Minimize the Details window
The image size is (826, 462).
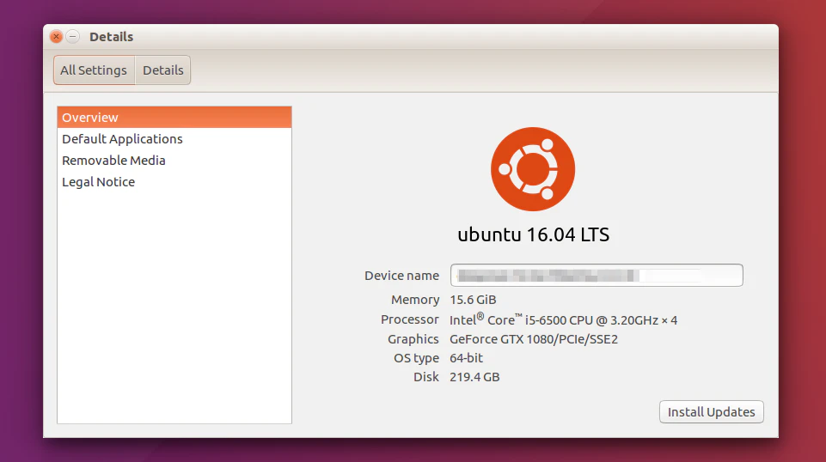pyautogui.click(x=73, y=36)
